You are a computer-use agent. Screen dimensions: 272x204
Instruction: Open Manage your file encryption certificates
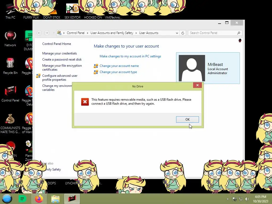coord(62,67)
